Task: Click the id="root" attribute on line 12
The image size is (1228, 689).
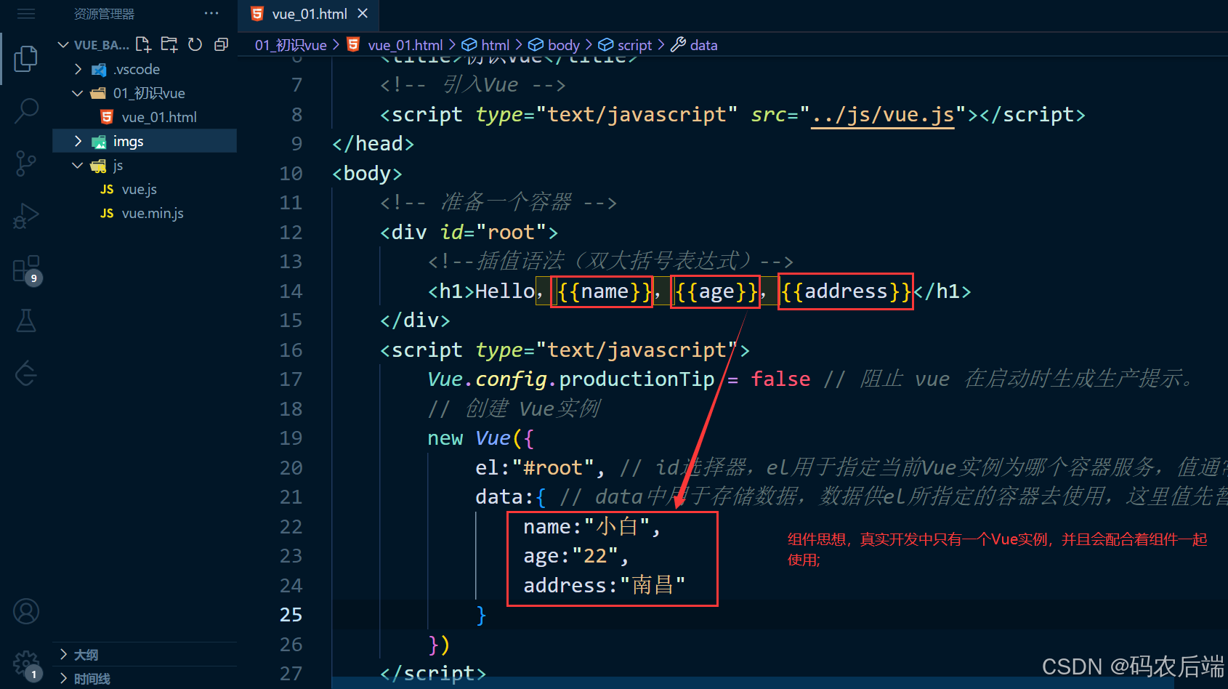Action: point(493,232)
